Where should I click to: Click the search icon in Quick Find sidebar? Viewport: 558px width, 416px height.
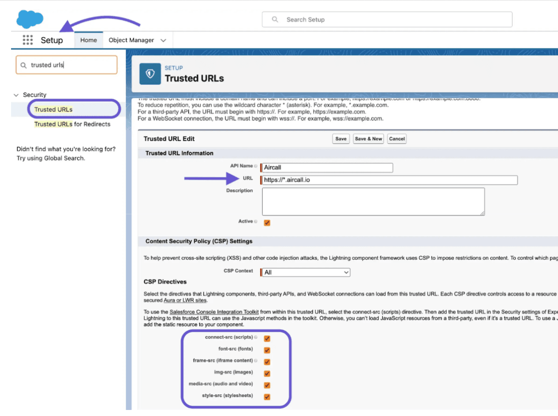(24, 65)
